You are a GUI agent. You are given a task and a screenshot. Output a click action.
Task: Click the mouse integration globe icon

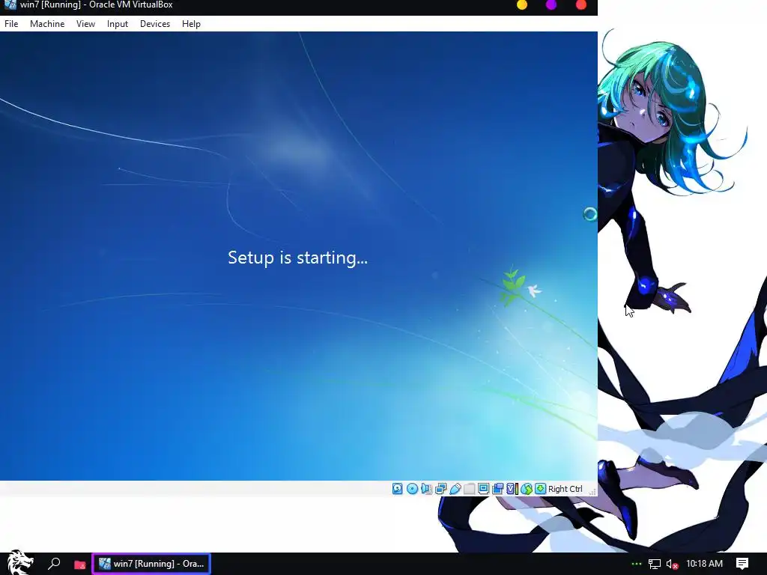(527, 488)
